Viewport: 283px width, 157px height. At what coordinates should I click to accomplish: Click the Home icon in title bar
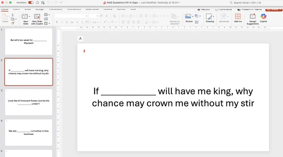37,2
